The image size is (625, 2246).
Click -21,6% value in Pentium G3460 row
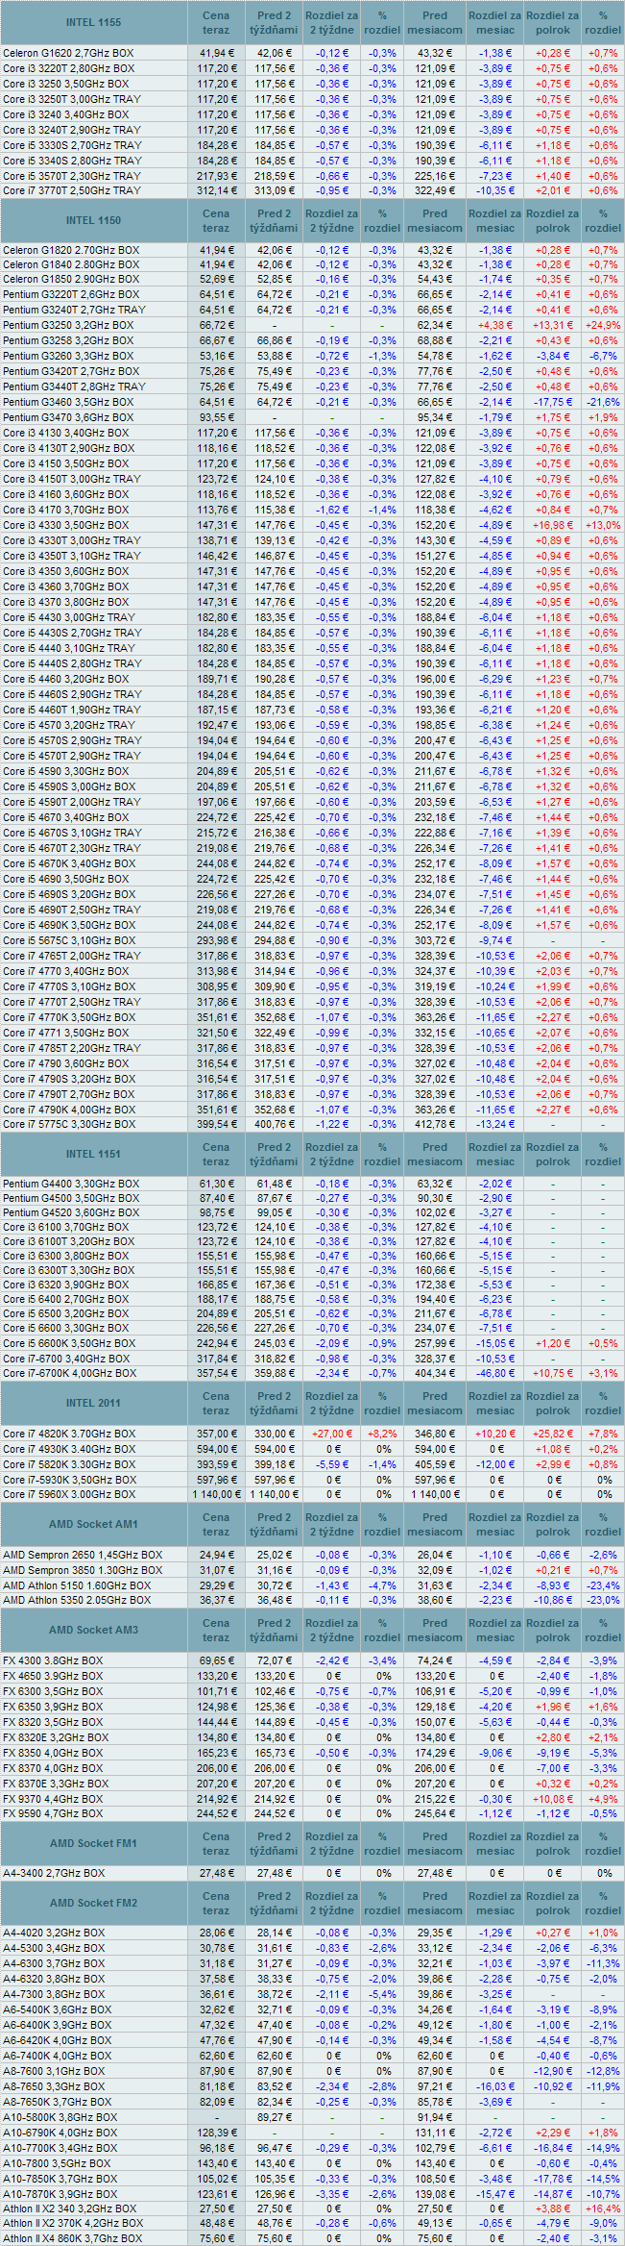click(x=603, y=402)
